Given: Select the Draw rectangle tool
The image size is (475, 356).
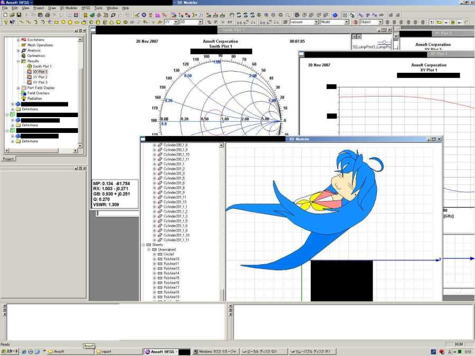Looking at the screenshot, I should pos(56,22).
